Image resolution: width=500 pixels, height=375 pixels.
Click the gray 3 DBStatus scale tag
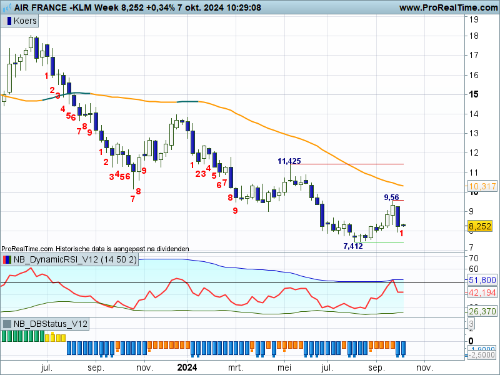pos(471,323)
